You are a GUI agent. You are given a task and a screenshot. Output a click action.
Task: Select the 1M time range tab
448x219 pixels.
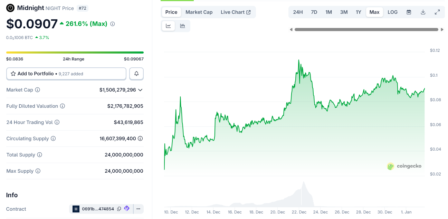(328, 12)
